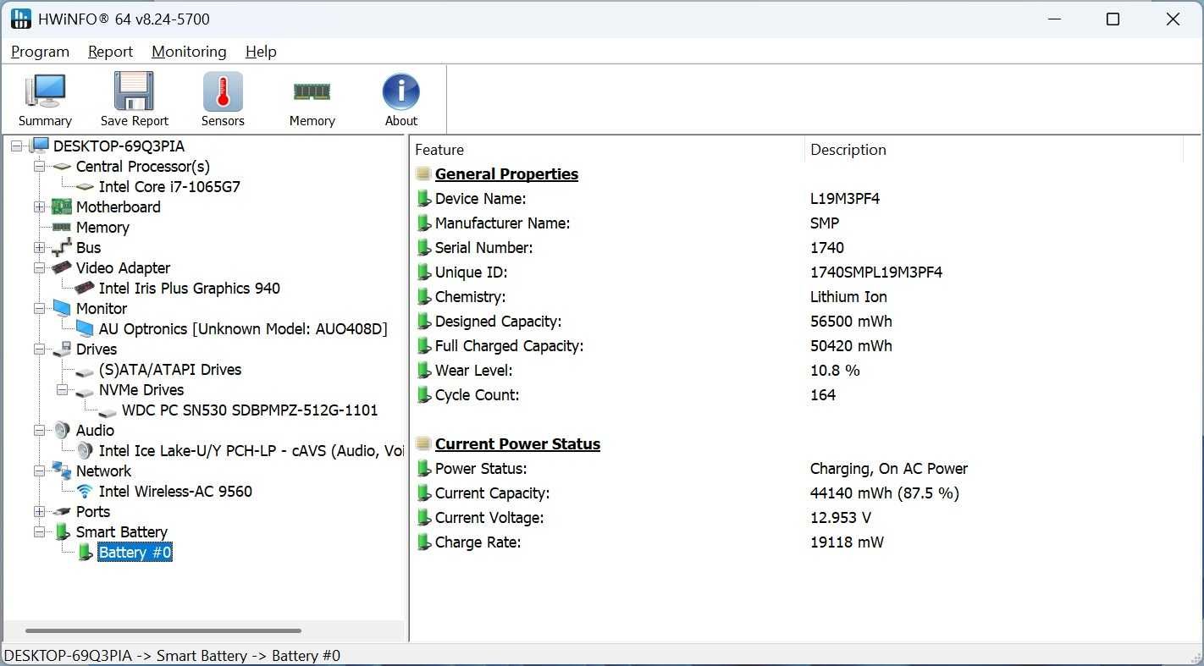This screenshot has height=666, width=1204.
Task: Click the Full Charged Capacity value 50420 mWh
Action: (x=851, y=346)
